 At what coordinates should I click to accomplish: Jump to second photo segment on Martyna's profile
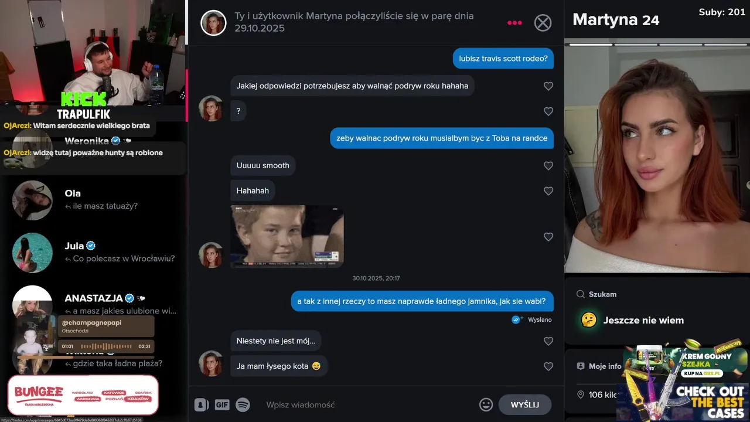(x=635, y=44)
